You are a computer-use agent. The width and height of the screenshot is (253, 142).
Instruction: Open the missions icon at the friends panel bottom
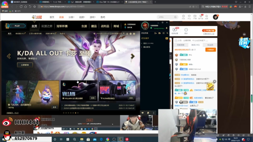148,113
